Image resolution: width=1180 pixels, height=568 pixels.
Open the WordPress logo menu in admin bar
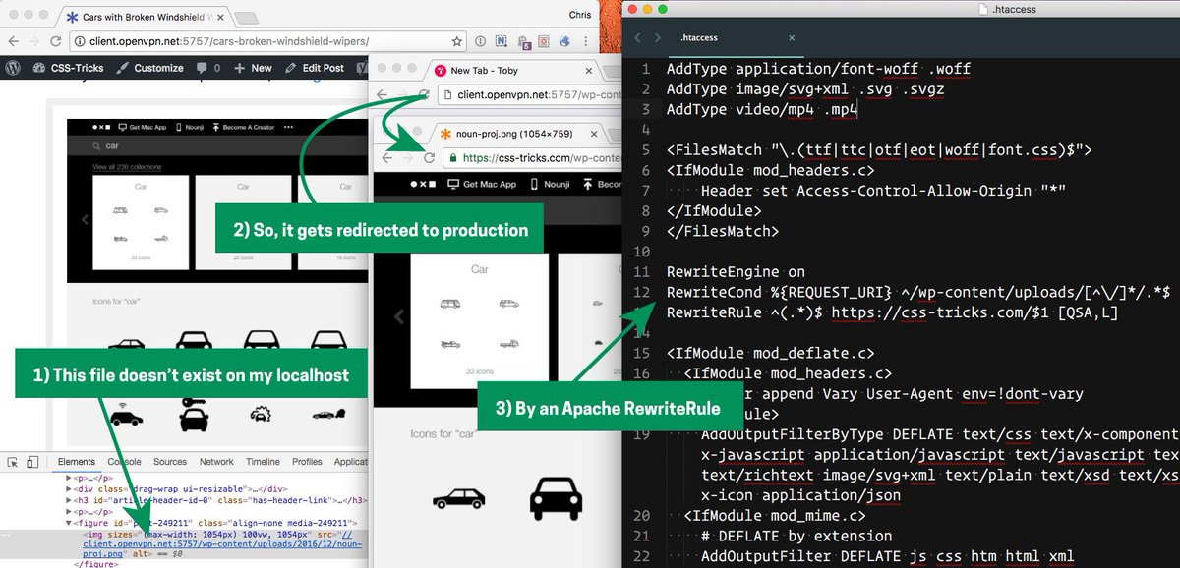pos(13,68)
